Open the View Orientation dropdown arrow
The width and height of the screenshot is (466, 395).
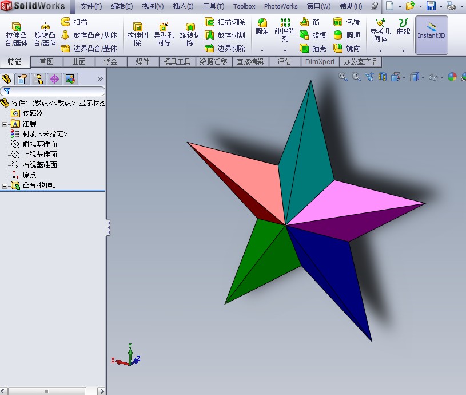point(404,78)
